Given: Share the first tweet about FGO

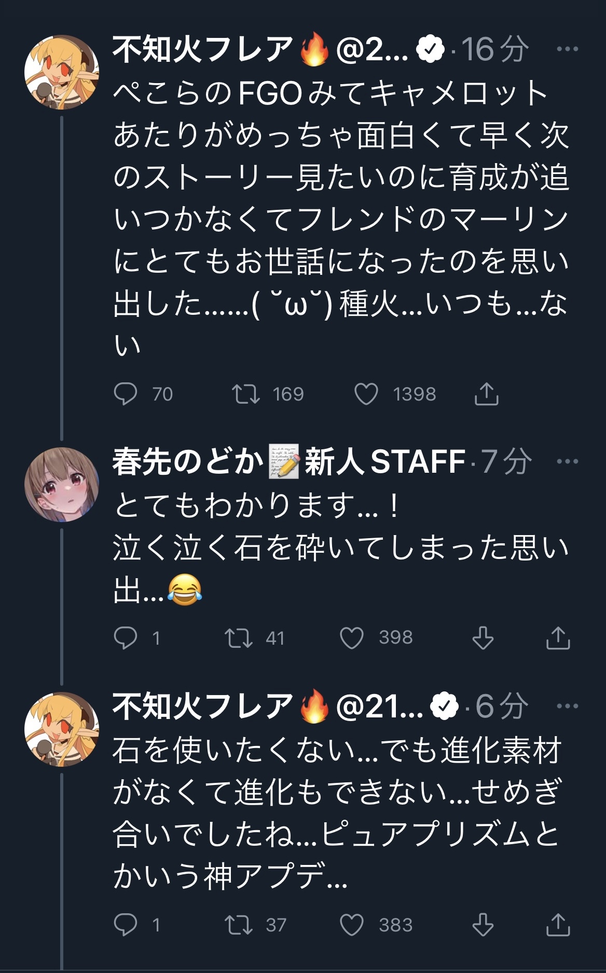Looking at the screenshot, I should coord(486,394).
